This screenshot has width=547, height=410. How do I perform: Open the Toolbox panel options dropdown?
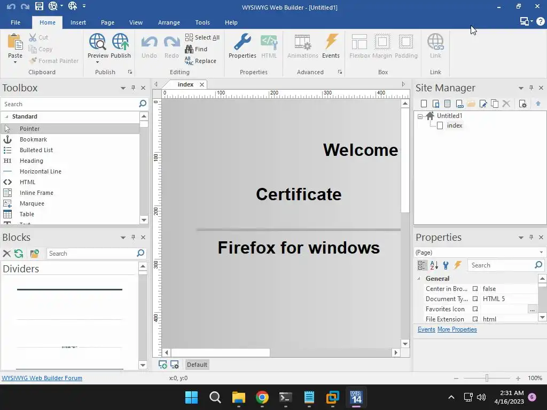point(123,88)
